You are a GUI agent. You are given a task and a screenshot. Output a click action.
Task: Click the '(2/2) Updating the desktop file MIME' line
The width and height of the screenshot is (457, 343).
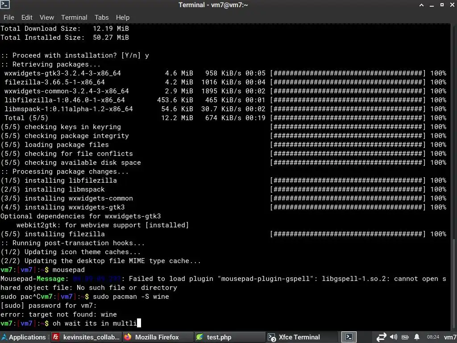[x=100, y=261]
